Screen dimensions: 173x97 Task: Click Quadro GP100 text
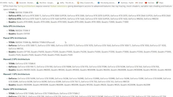[x=23, y=52]
